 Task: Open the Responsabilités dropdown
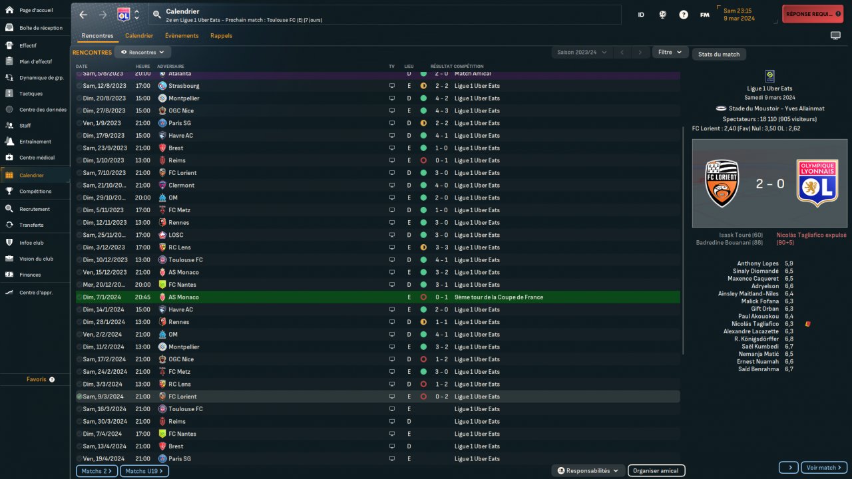(x=588, y=471)
